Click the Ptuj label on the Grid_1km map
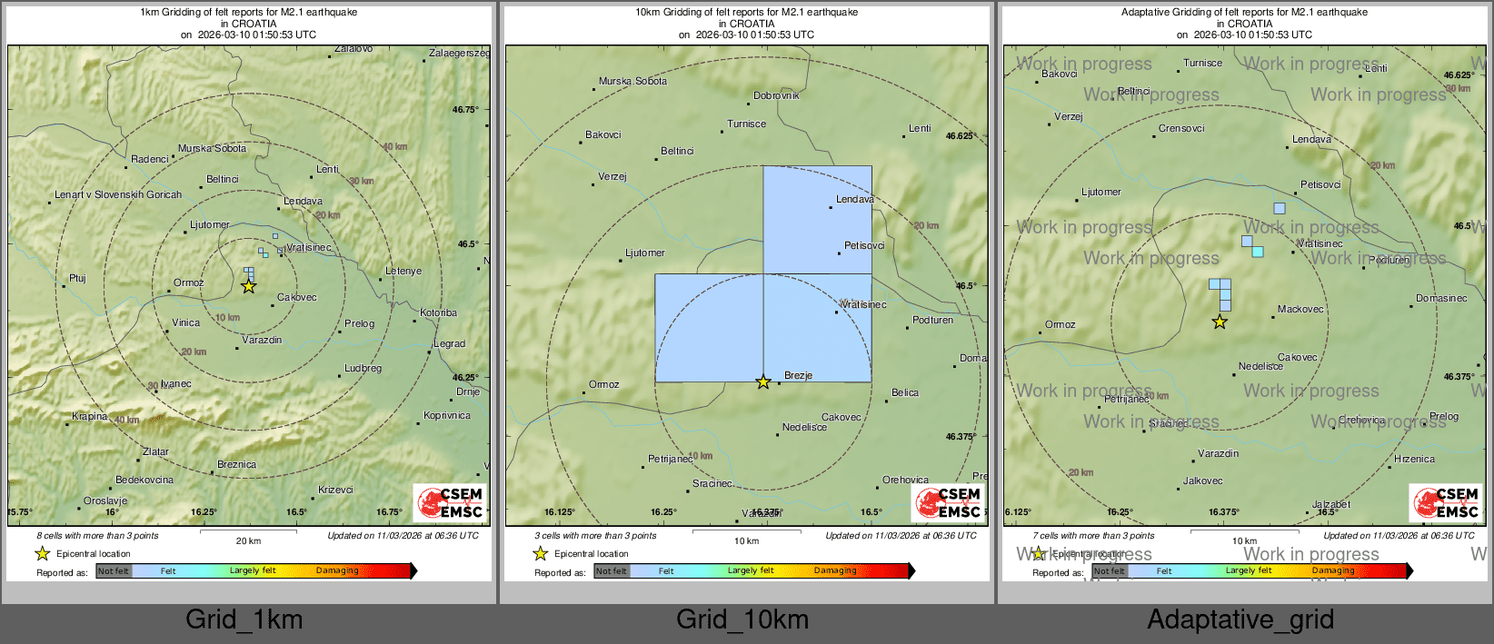The height and width of the screenshot is (644, 1494). point(77,278)
